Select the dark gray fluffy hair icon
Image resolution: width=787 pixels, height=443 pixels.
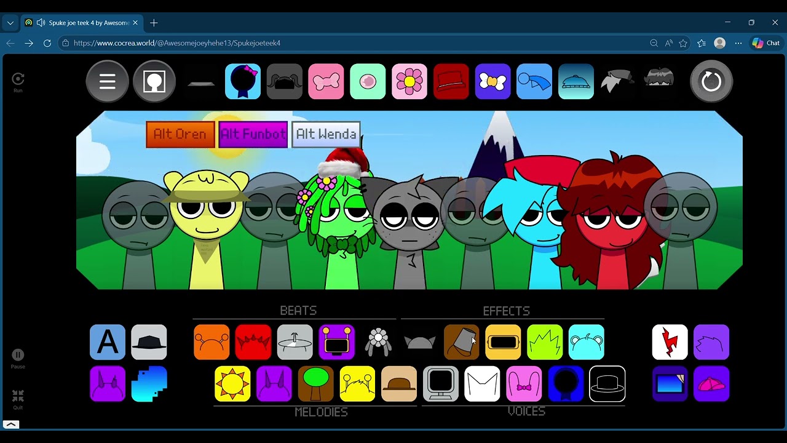[659, 80]
